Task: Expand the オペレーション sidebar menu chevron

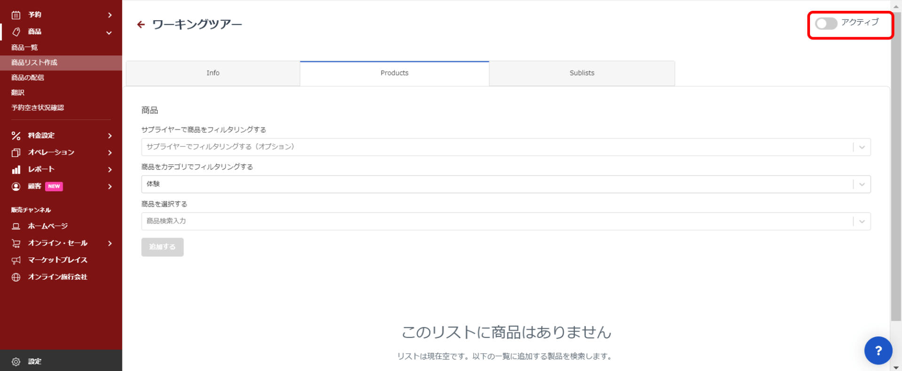Action: pyautogui.click(x=110, y=153)
